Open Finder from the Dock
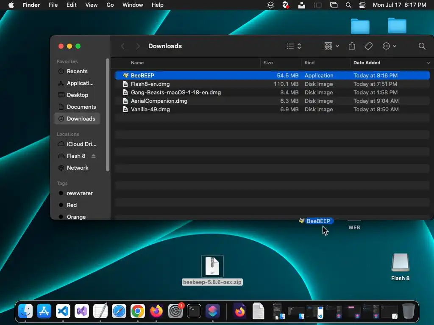The width and height of the screenshot is (434, 325). coord(25,311)
